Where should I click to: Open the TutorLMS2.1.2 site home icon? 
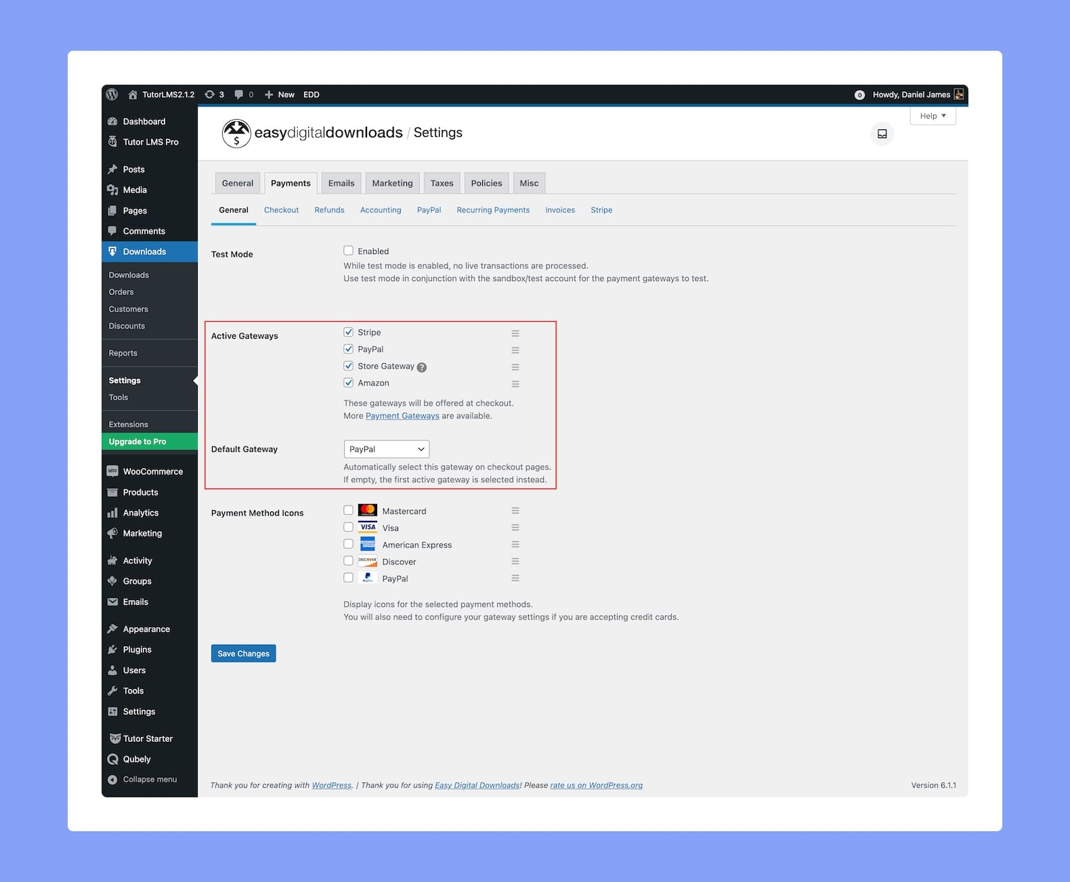[x=133, y=95]
